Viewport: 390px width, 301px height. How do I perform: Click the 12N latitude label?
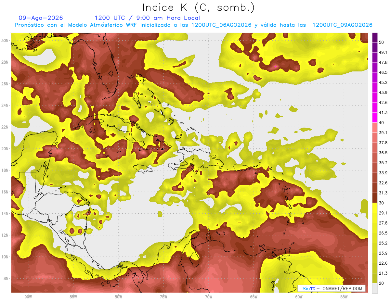coord(5,235)
